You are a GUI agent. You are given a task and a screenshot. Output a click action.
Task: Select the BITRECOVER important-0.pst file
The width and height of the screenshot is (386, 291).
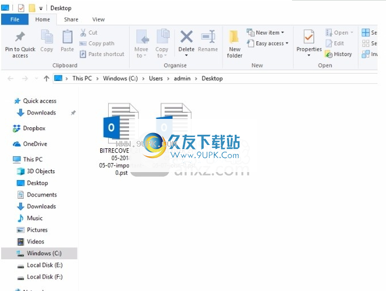[x=120, y=139]
